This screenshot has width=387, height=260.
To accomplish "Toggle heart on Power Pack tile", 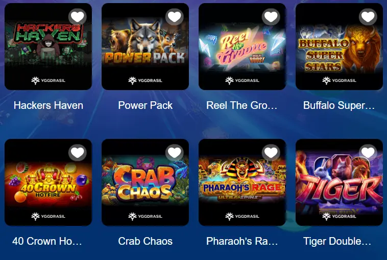I will [x=175, y=17].
